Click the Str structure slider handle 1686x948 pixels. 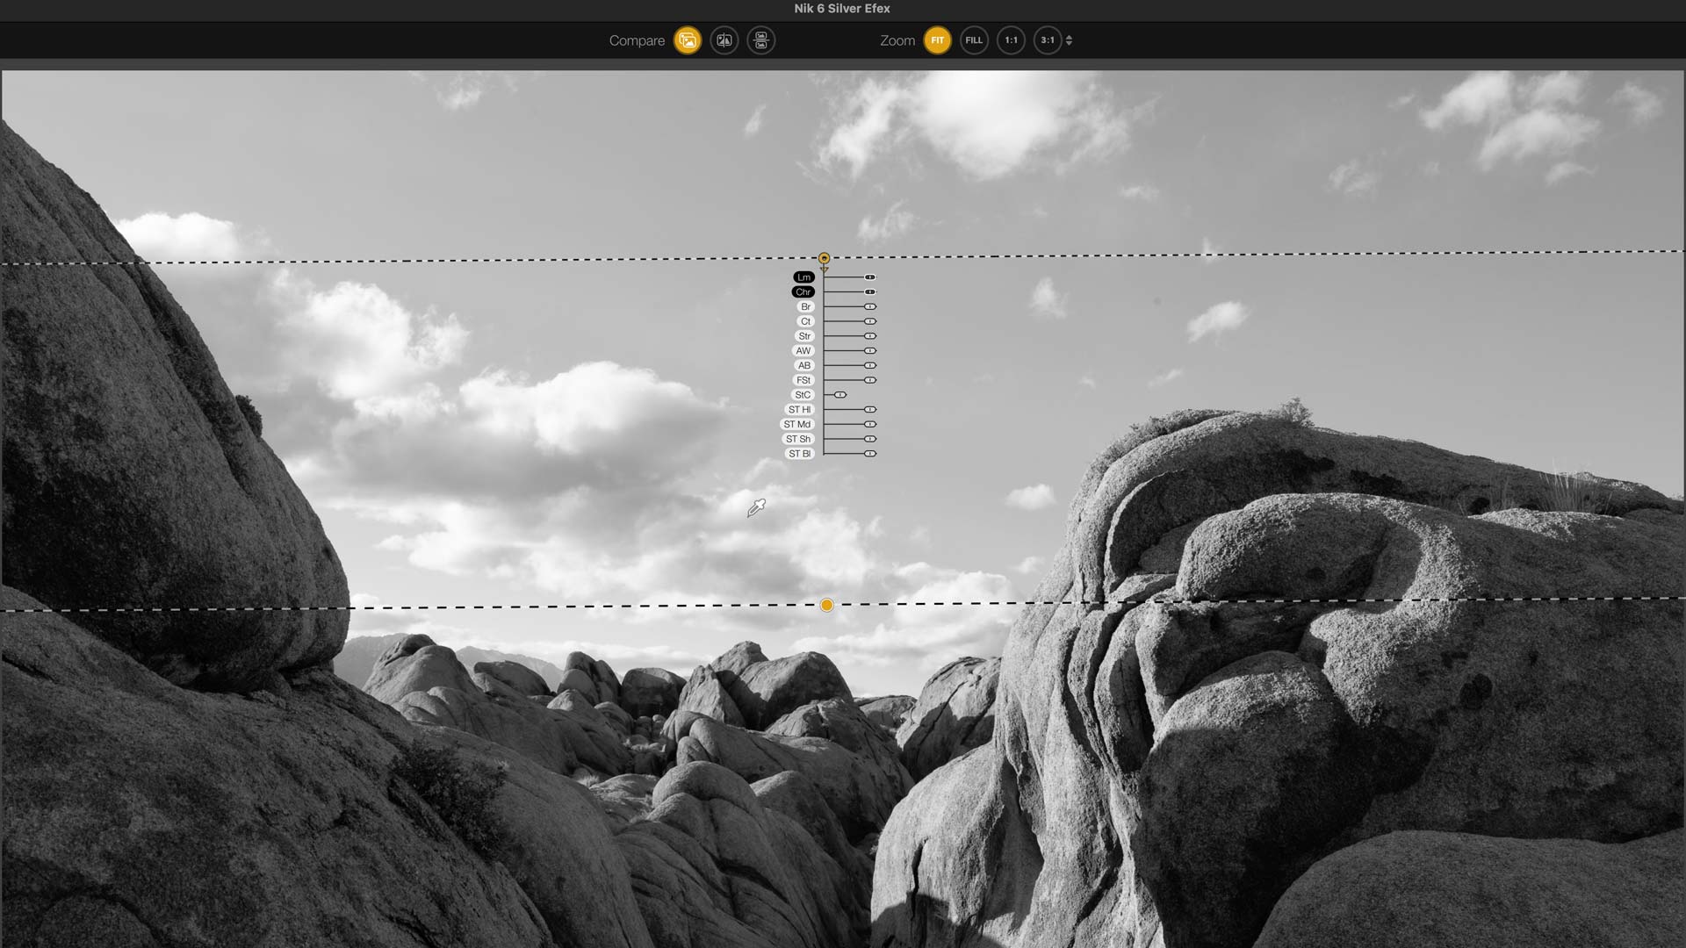pos(868,336)
